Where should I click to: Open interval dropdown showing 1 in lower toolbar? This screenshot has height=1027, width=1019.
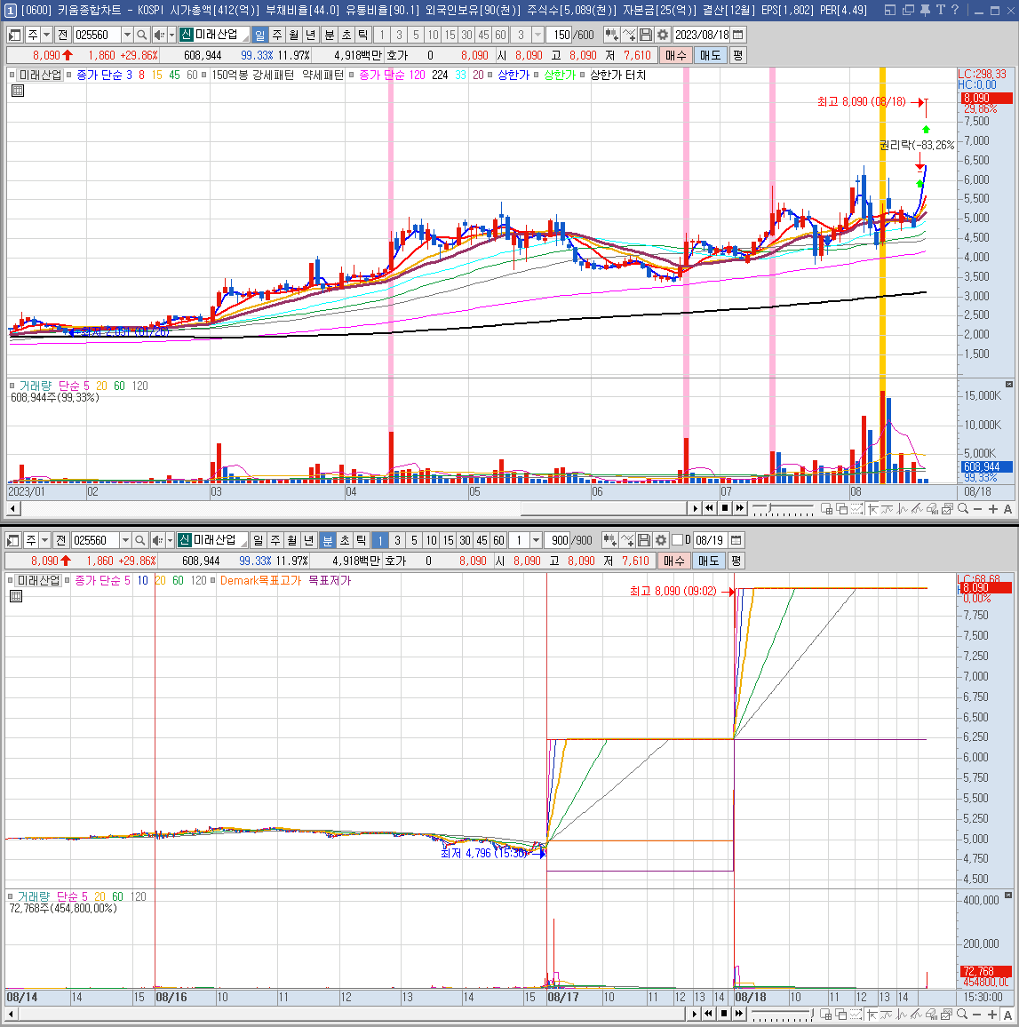(x=536, y=540)
